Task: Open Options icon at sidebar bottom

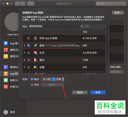Action: coord(6,112)
